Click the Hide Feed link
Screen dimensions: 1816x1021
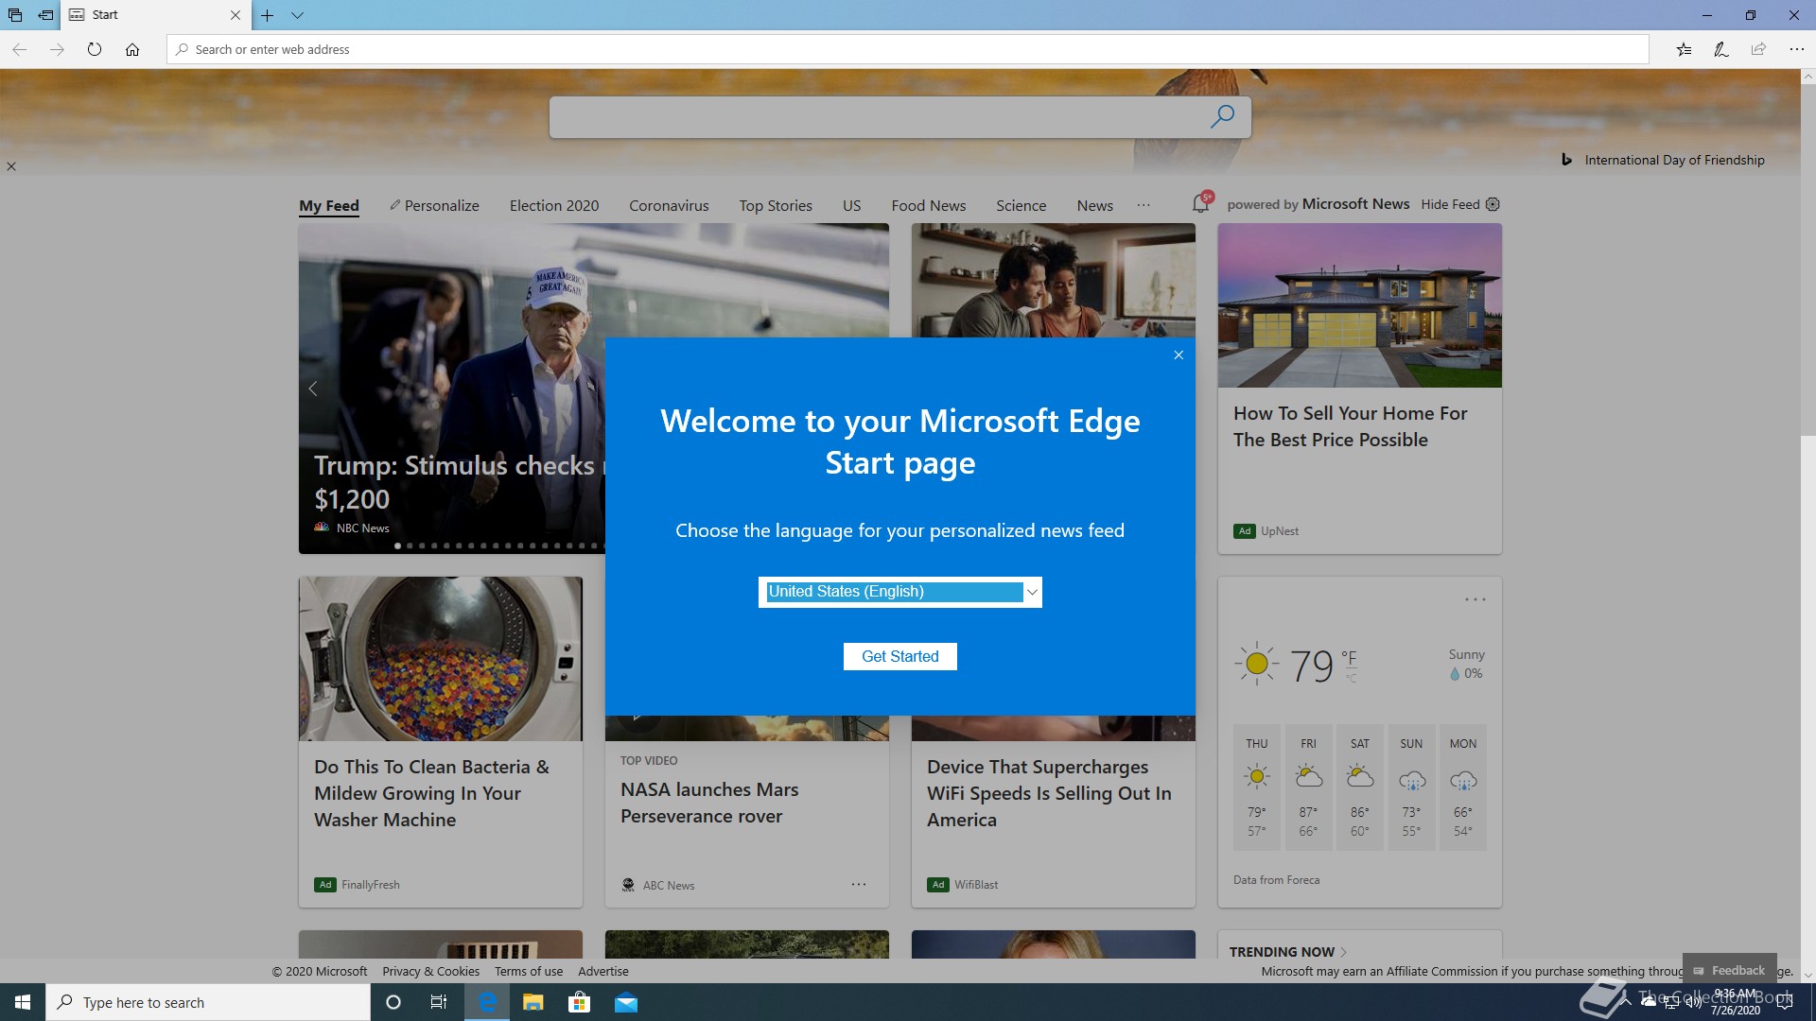click(1450, 204)
